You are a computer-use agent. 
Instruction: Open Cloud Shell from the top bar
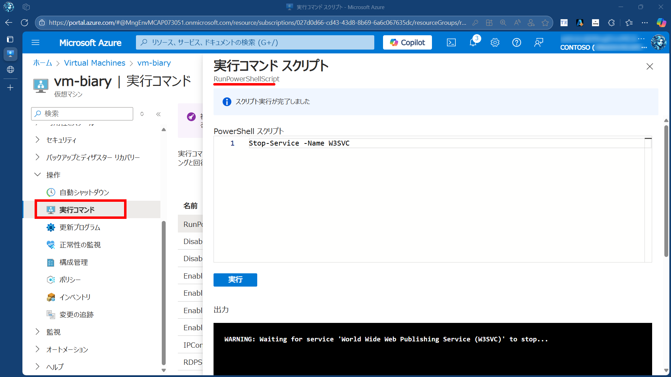pos(451,43)
